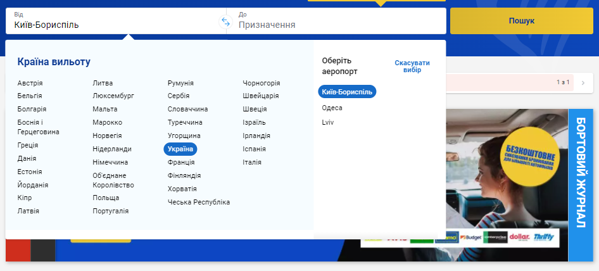
Task: Select Литва country
Action: (x=103, y=83)
